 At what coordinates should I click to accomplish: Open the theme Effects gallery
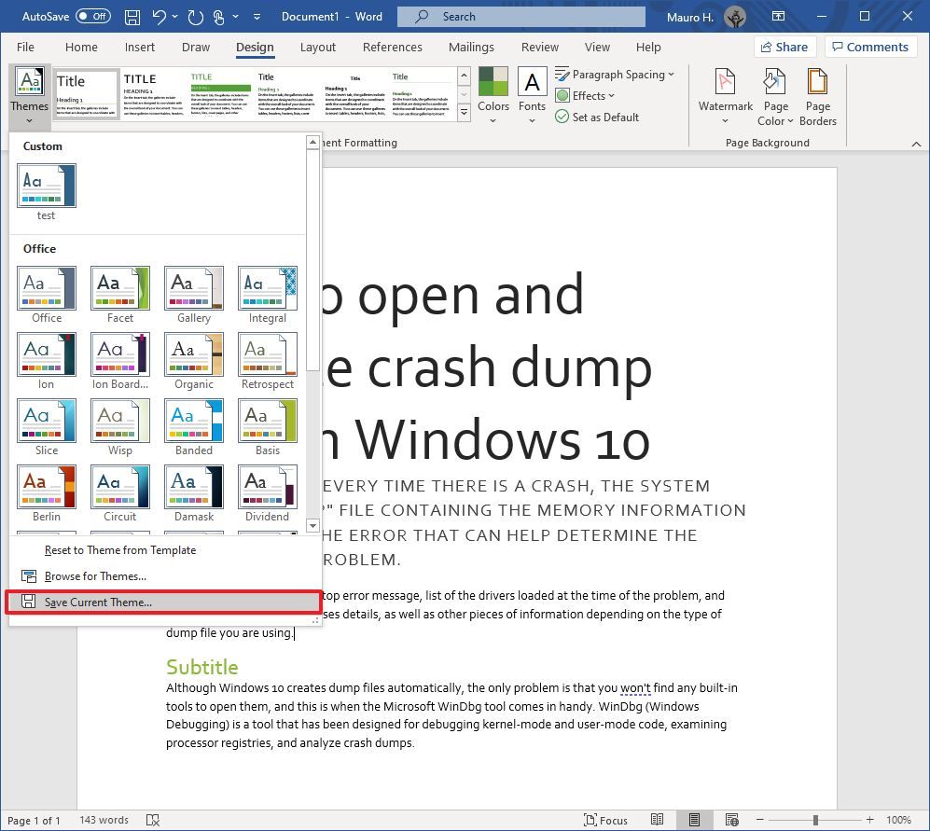click(x=586, y=95)
